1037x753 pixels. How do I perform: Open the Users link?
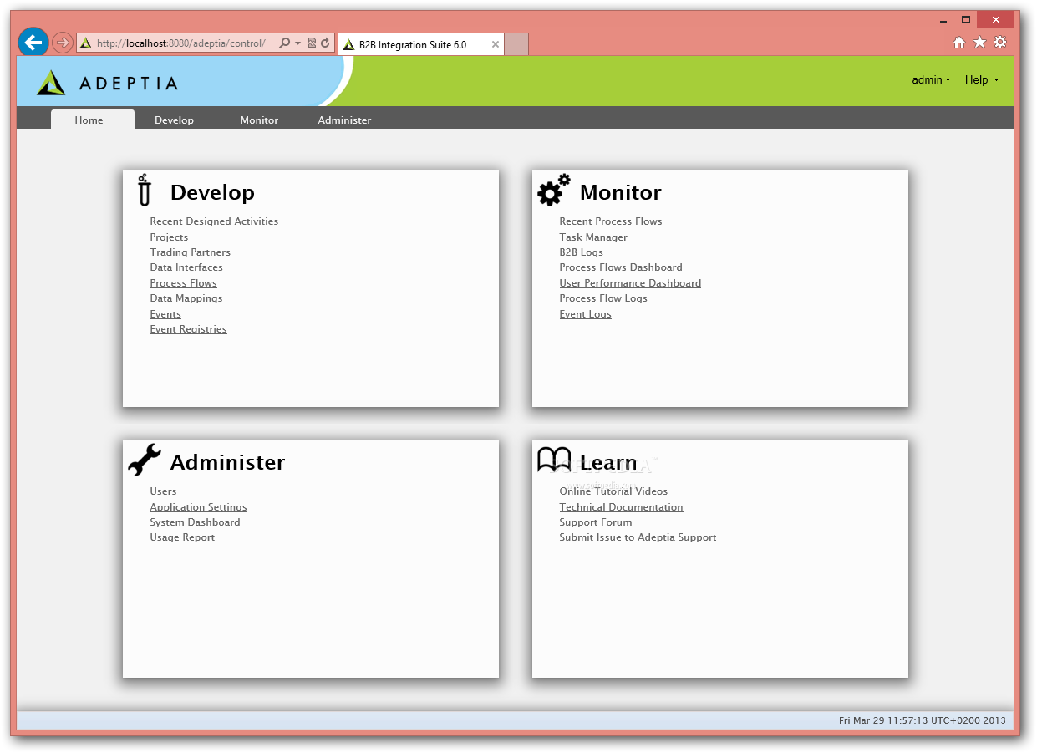[163, 491]
